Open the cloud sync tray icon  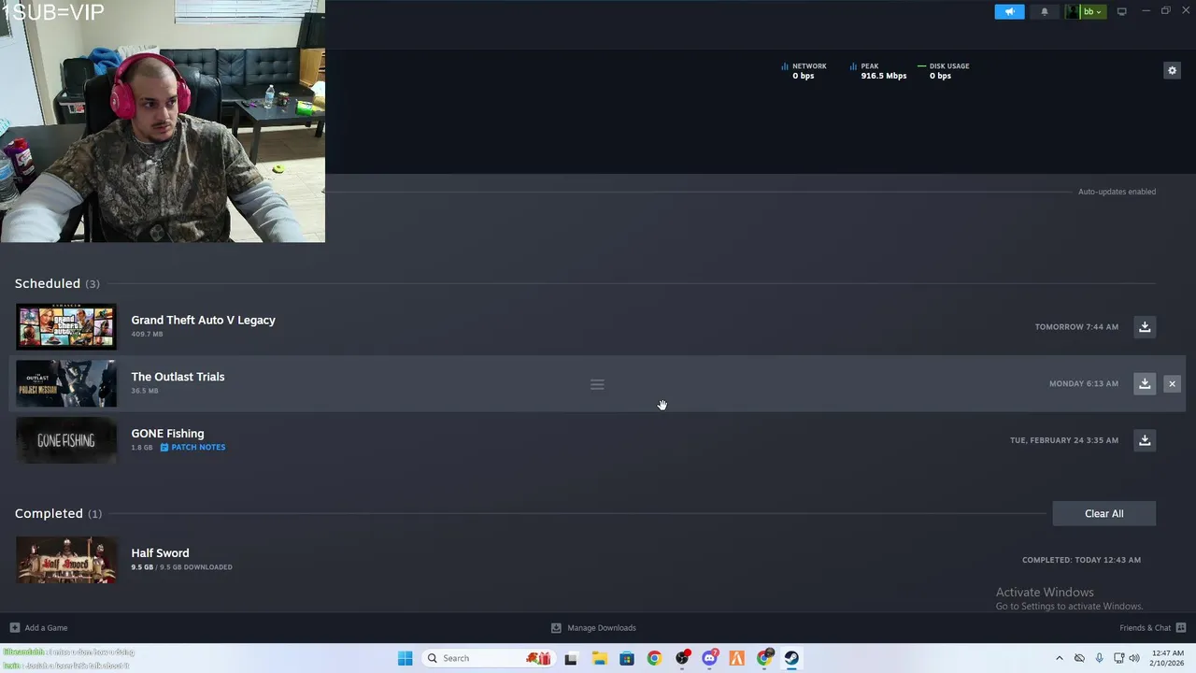point(1079,658)
